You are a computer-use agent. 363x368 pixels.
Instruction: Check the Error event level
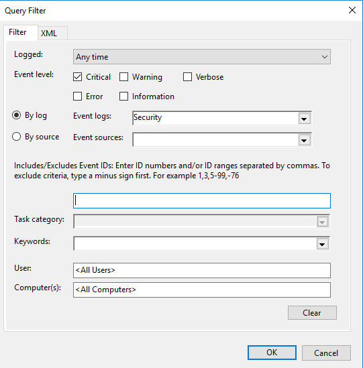(x=78, y=97)
